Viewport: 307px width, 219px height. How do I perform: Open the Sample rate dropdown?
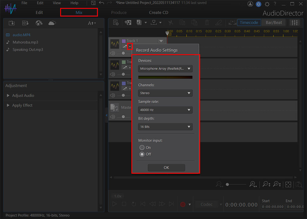coord(165,110)
